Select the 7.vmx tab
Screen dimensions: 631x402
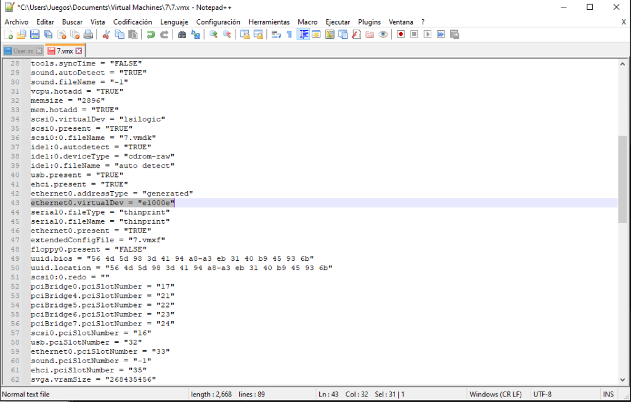click(65, 51)
